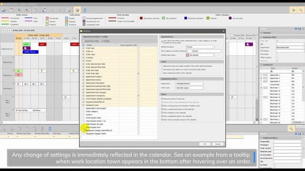The image size is (305, 171).
Task: Click the refresh icon in the lower orders toolbar
Action: (50, 129)
